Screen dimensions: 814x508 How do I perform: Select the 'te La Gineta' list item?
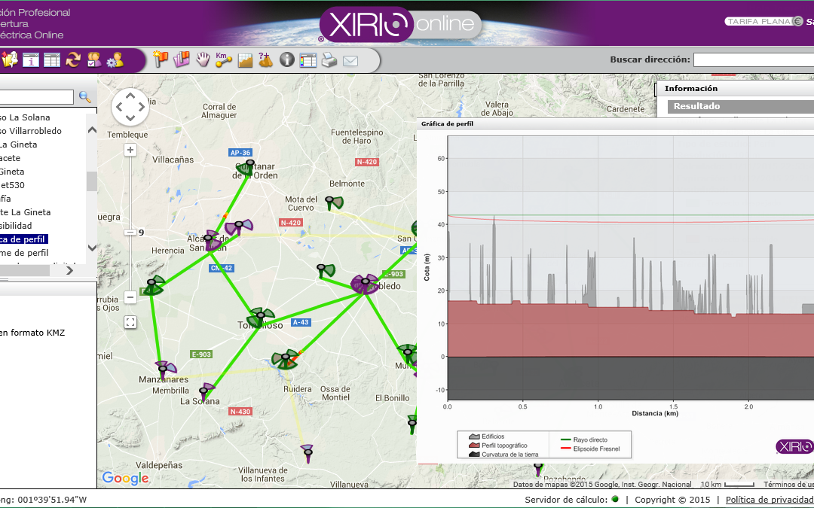coord(26,212)
